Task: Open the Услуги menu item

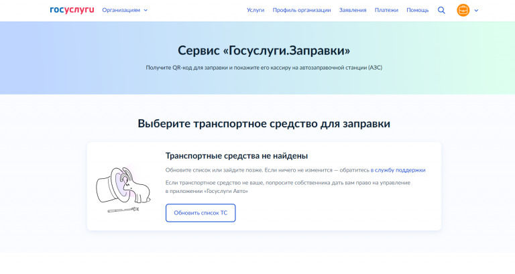Action: (x=255, y=10)
